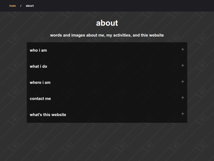This screenshot has height=161, width=214.
Task: Select the about breadcrumb item
Action: pos(30,6)
